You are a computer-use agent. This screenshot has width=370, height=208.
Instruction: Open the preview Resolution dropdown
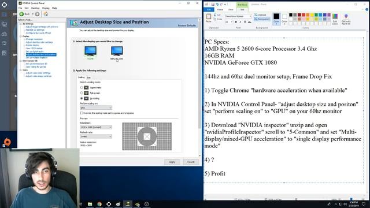(96, 127)
